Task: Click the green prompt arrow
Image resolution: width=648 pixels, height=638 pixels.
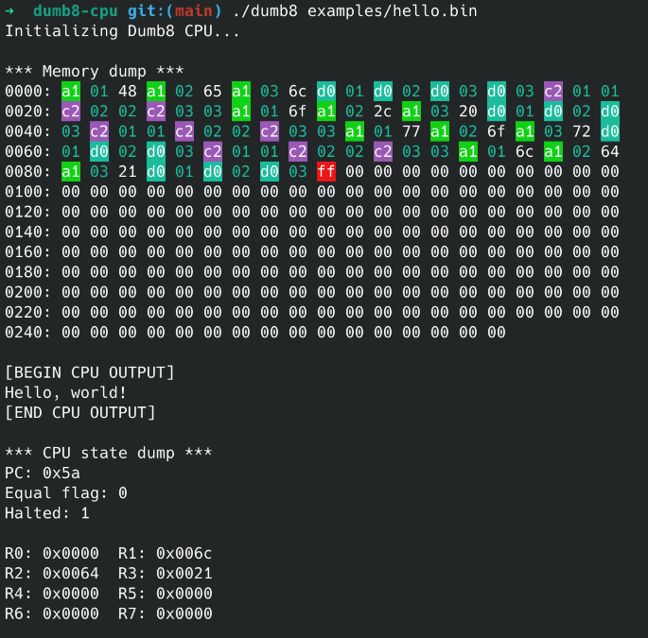Action: [x=10, y=11]
